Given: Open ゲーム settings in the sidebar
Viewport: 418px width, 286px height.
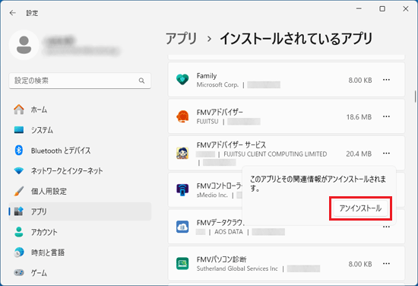Looking at the screenshot, I should click(80, 272).
